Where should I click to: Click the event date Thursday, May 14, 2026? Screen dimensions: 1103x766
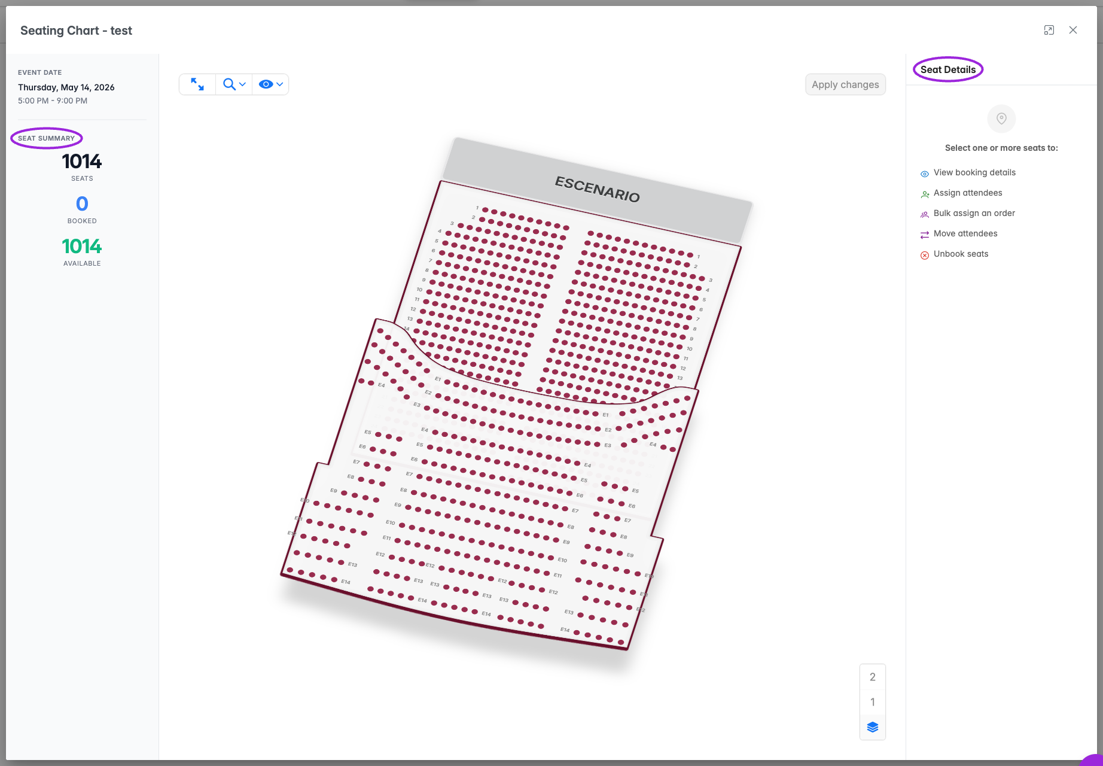pos(66,87)
